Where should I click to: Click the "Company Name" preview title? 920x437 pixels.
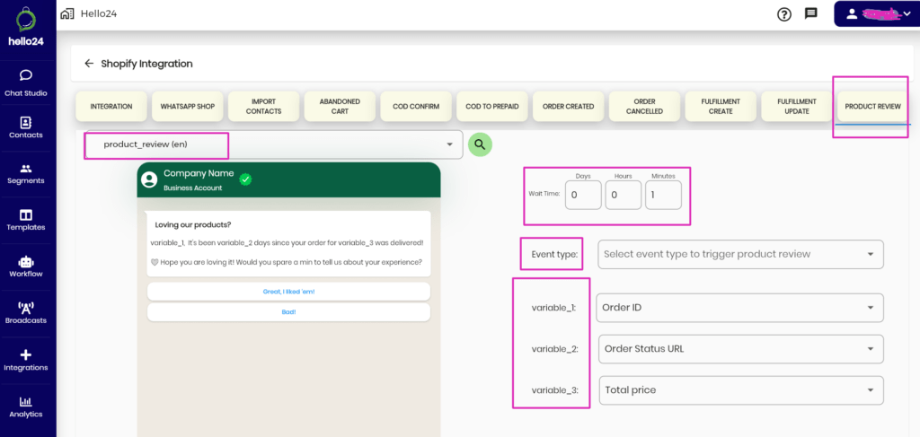coord(199,173)
